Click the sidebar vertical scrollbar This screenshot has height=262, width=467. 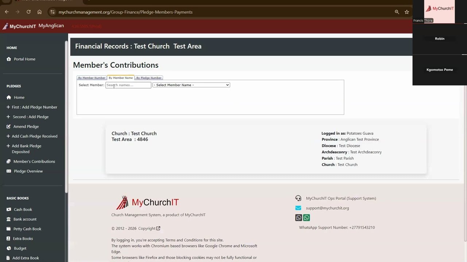pos(66,116)
